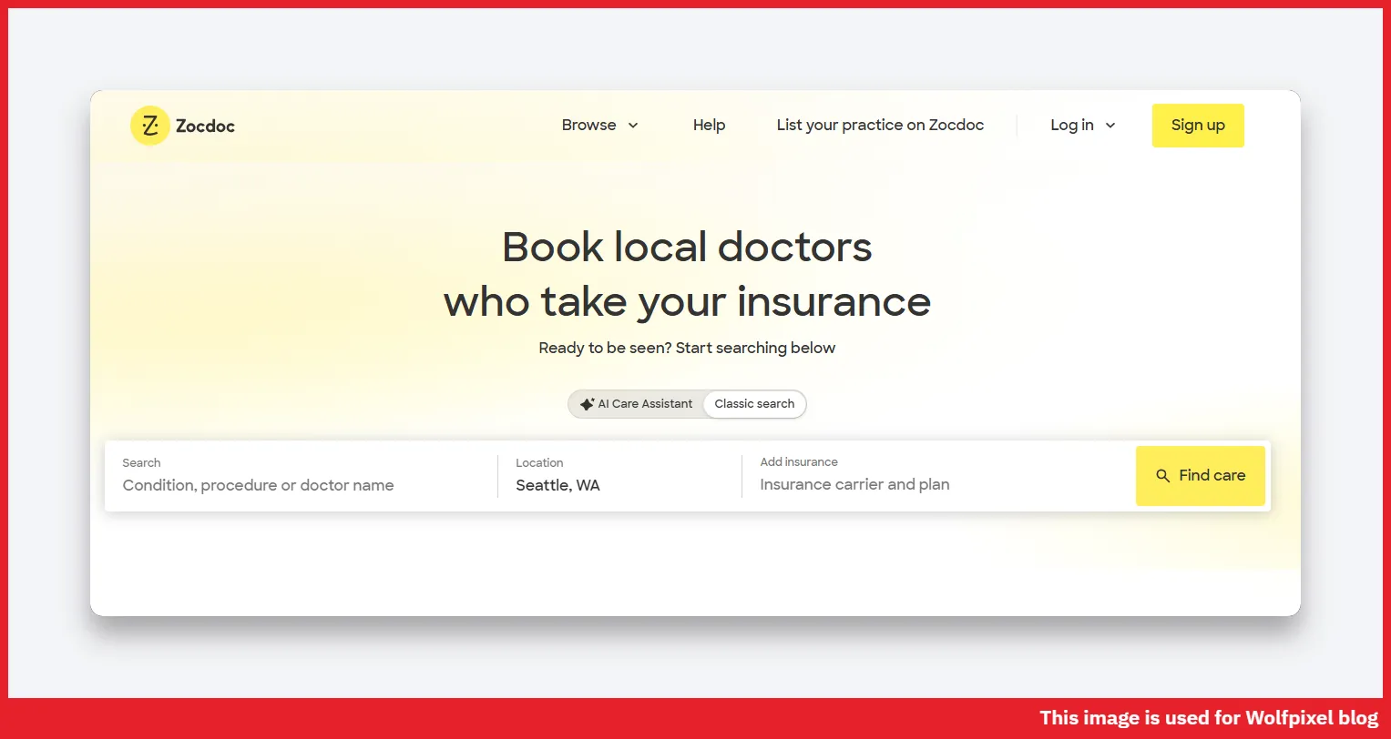Click the sparkle icon in AI Care Assistant

[588, 404]
